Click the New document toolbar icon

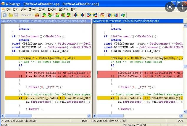5,15
